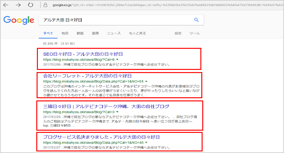284x153 pixels.
Task: Click the browser back arrow
Action: (x=6, y=5)
